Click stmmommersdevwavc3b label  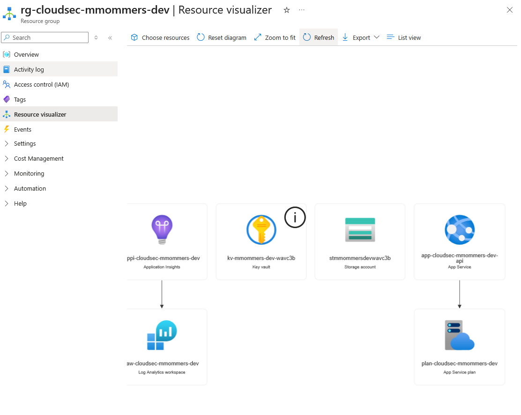point(360,258)
